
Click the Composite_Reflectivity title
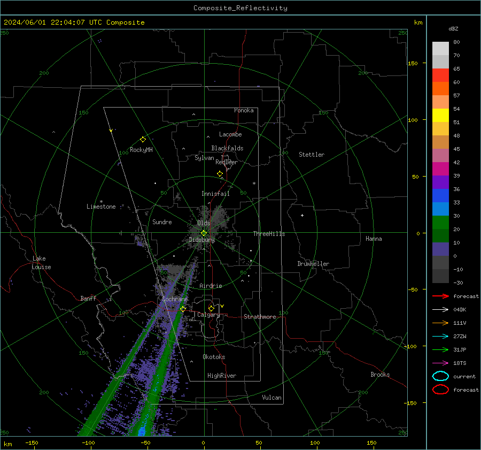pos(241,8)
